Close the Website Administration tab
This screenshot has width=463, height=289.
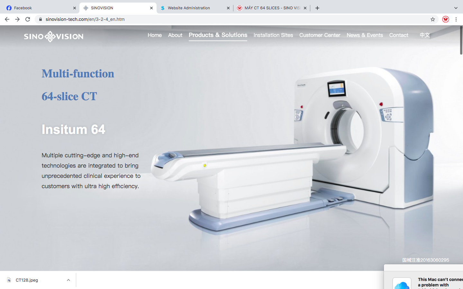[228, 8]
